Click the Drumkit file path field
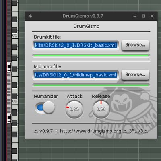Viewport: 161px width, 161px height. click(76, 45)
